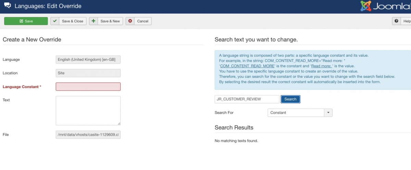Select the Constant combo box value

point(296,113)
